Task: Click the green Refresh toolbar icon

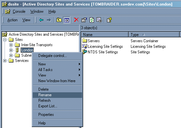Action: 92,20
